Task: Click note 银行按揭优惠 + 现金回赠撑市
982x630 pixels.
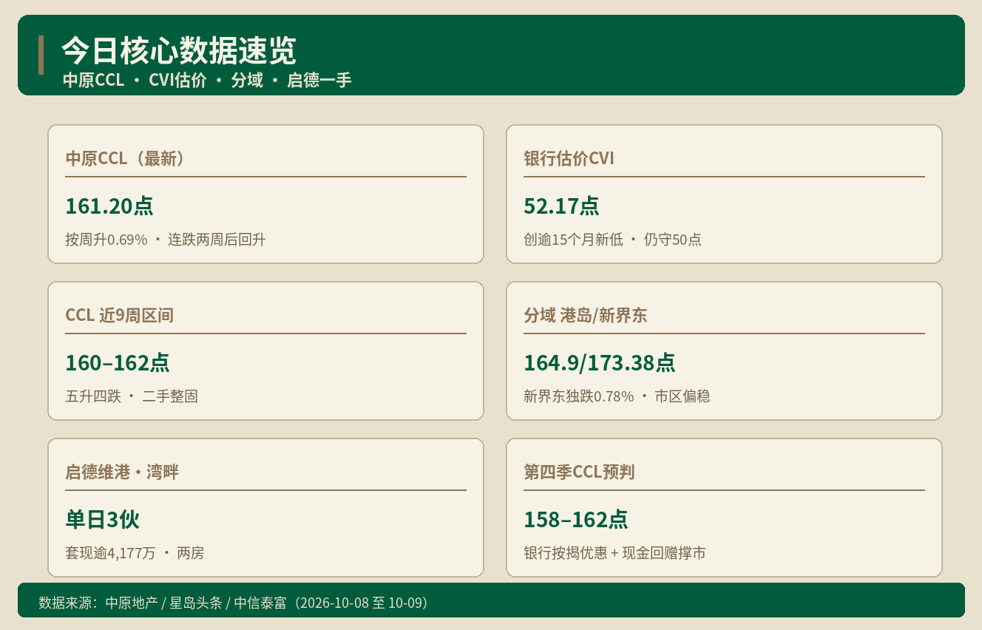Action: click(x=614, y=553)
